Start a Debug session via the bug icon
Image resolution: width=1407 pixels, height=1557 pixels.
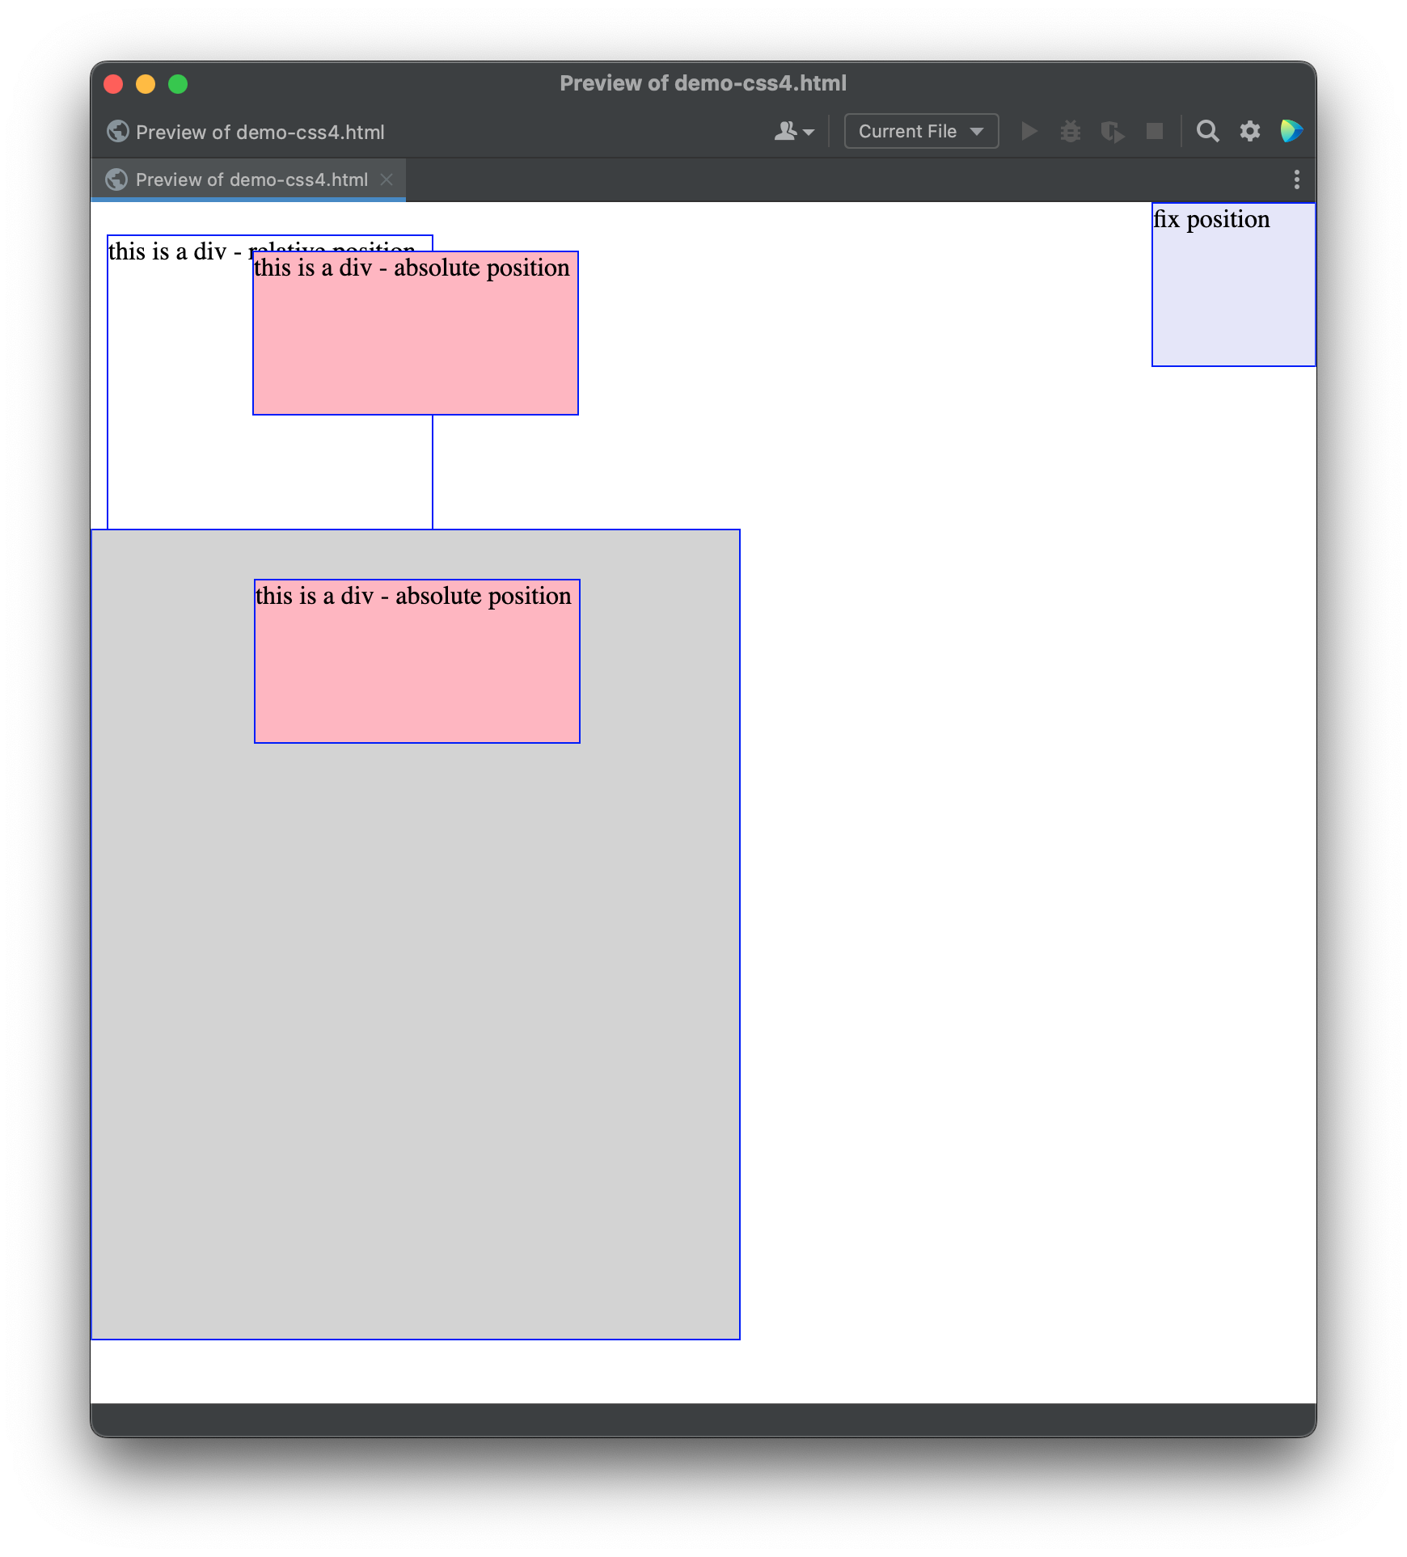click(x=1070, y=131)
